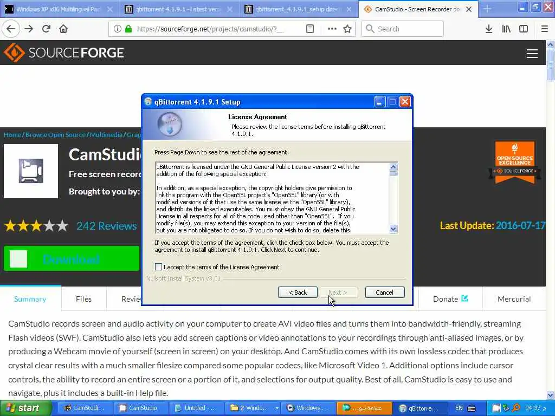This screenshot has height=416, width=555.
Task: Cancel the qBittorrent installation
Action: 385,292
